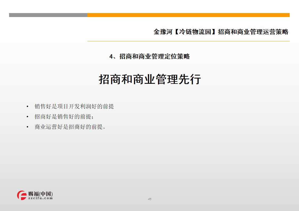The image size is (299, 211).
Task: Click the main heading 招商和商业管理先行
Action: (149, 79)
